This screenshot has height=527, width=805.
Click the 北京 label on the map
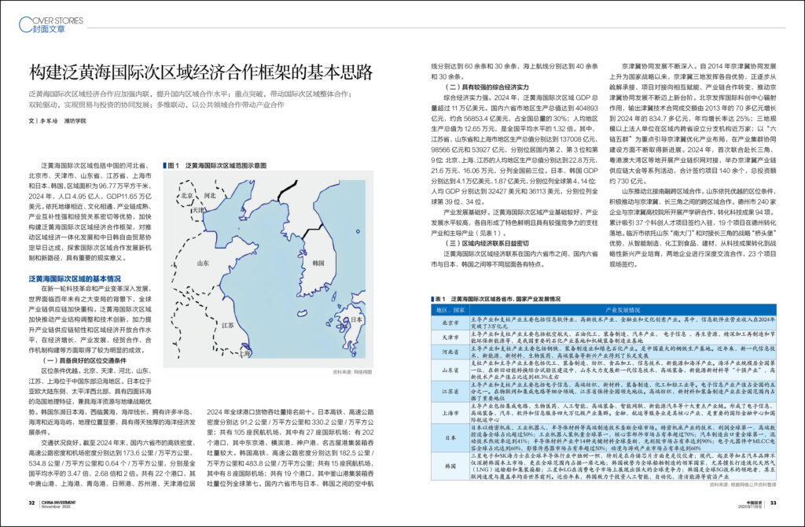[x=186, y=195]
